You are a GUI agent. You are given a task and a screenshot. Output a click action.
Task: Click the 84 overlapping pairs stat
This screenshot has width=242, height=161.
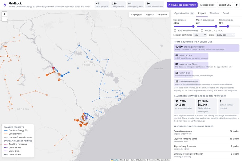135,5
